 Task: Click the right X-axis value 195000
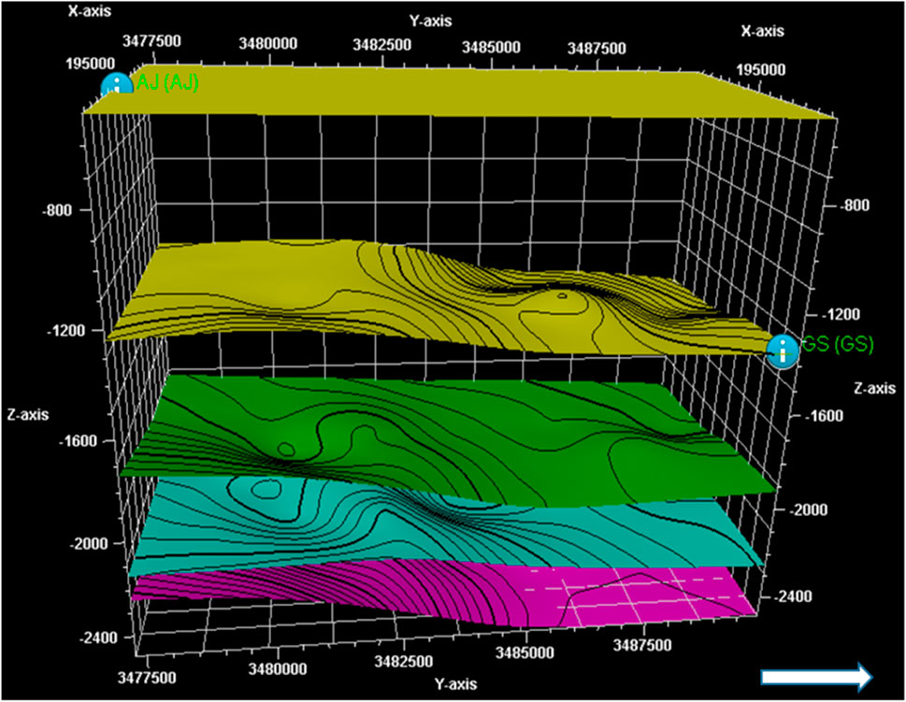[761, 70]
